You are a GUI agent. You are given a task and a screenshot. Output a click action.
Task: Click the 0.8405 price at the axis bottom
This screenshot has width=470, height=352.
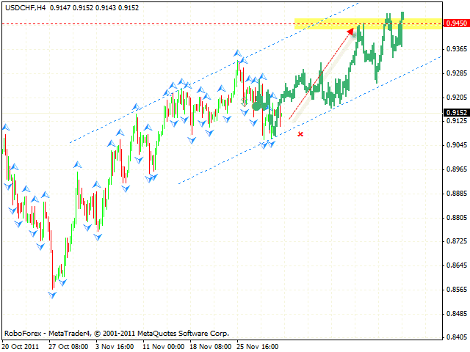click(x=456, y=337)
